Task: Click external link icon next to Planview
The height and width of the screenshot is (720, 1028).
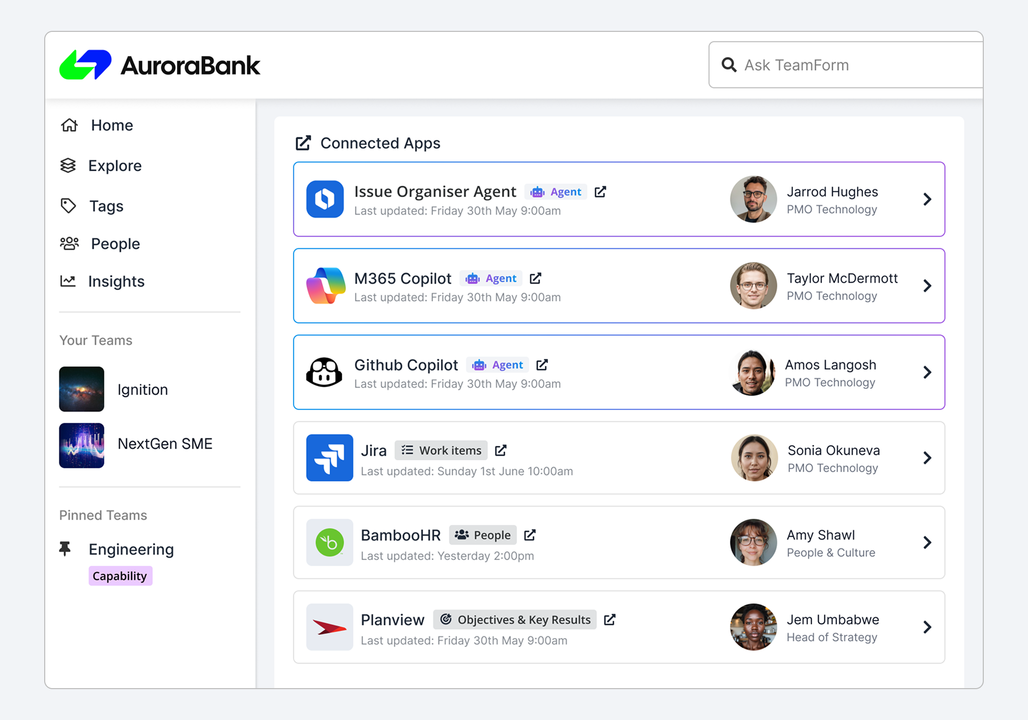Action: pos(610,620)
